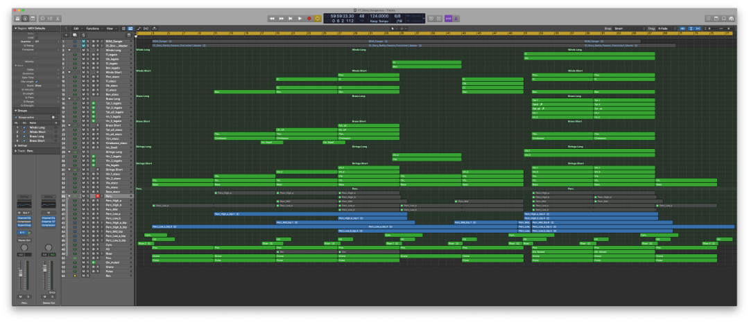Open the Loop Browser at top right

pos(723,18)
